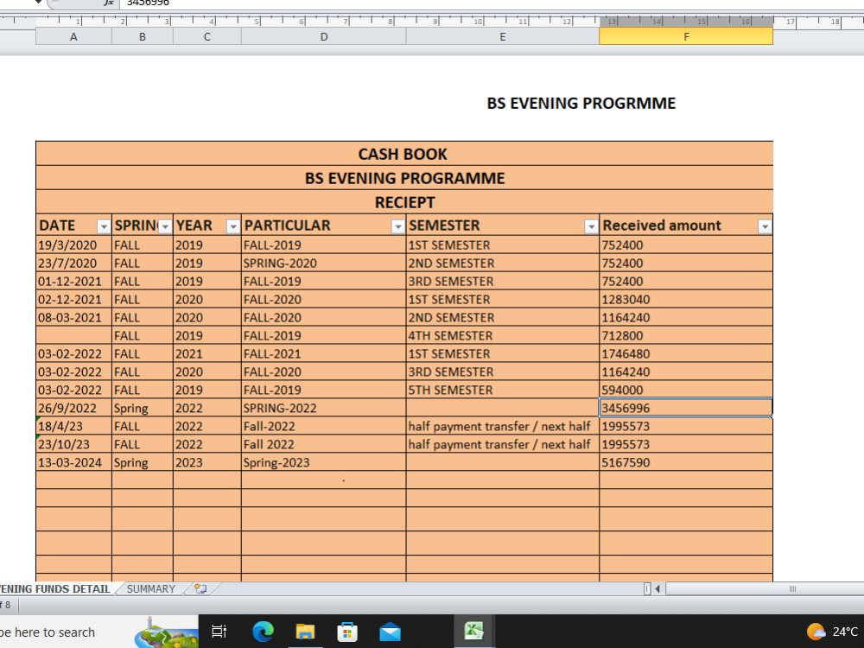
Task: Select year cell 2023
Action: pos(207,462)
